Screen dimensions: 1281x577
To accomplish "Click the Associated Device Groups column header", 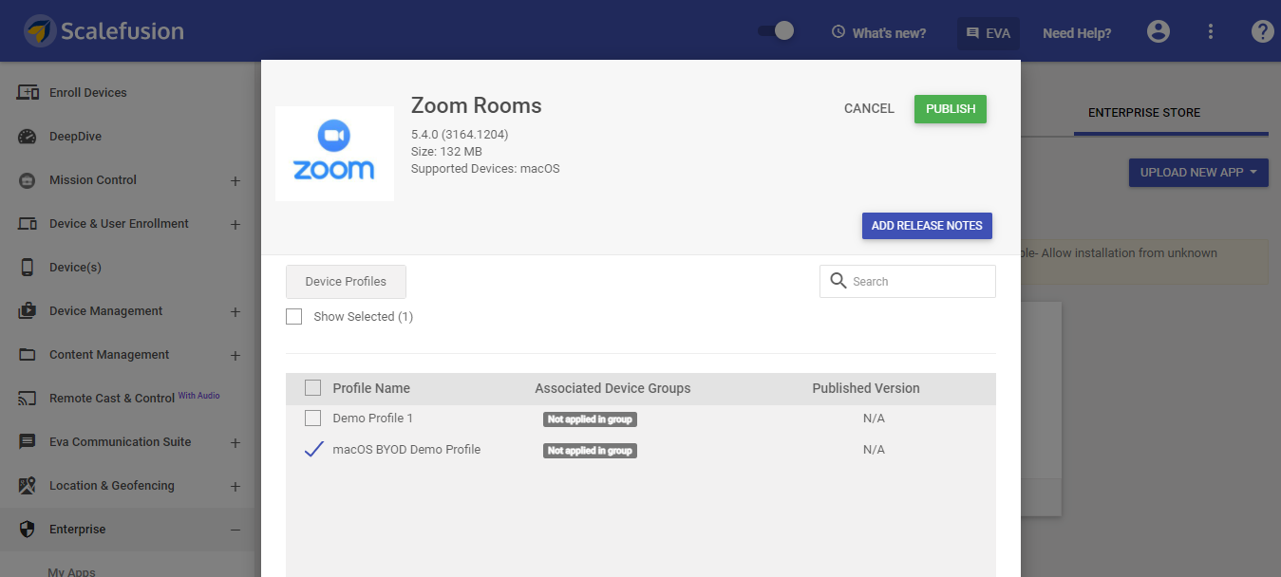I will click(612, 388).
